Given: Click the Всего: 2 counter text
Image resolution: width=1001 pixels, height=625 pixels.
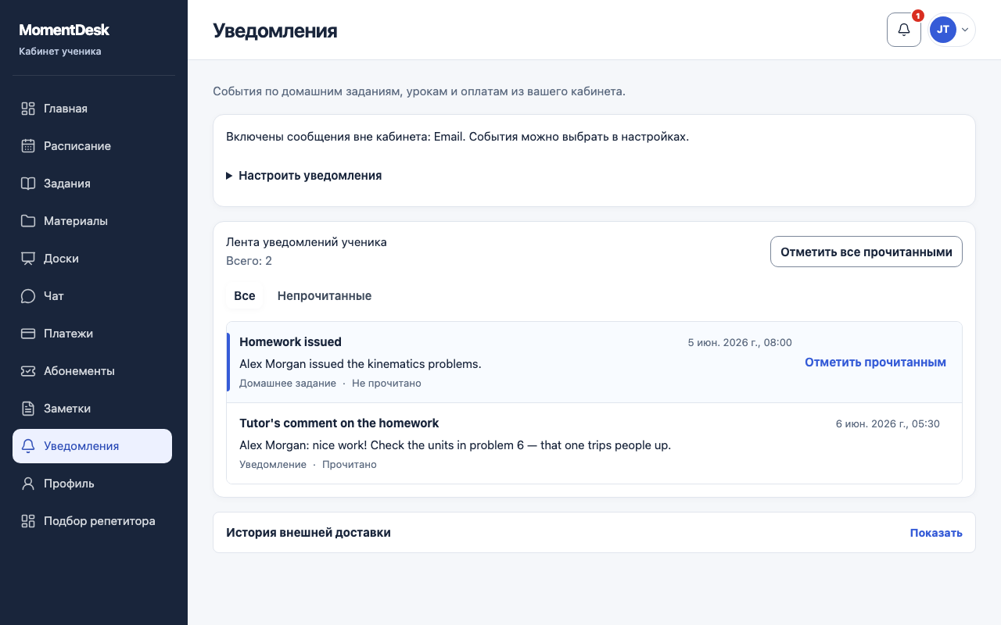Looking at the screenshot, I should pyautogui.click(x=249, y=261).
